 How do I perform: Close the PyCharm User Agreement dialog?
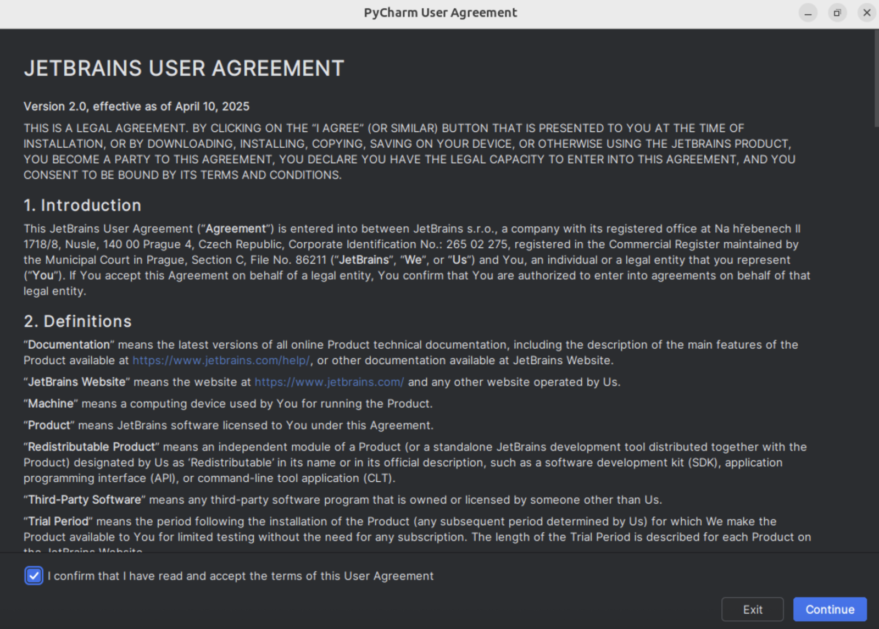(x=867, y=13)
